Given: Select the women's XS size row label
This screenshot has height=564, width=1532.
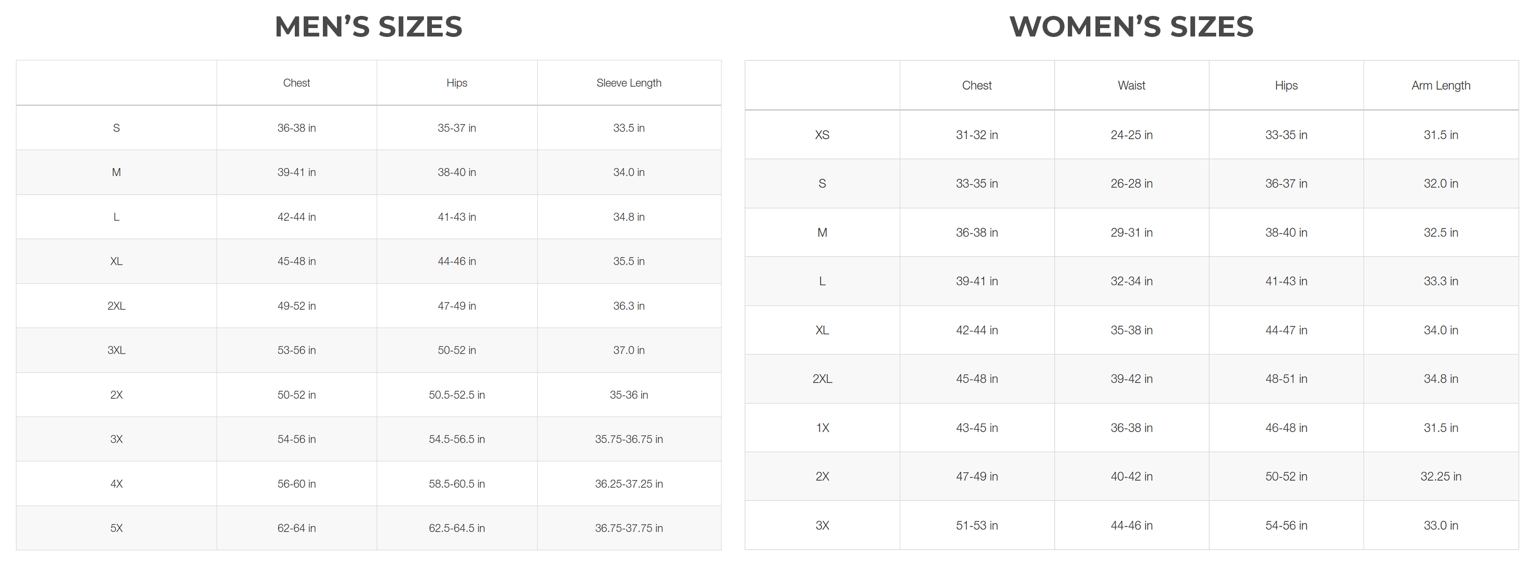Looking at the screenshot, I should [822, 135].
